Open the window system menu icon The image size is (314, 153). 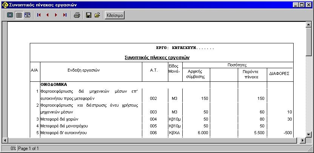click(5, 5)
